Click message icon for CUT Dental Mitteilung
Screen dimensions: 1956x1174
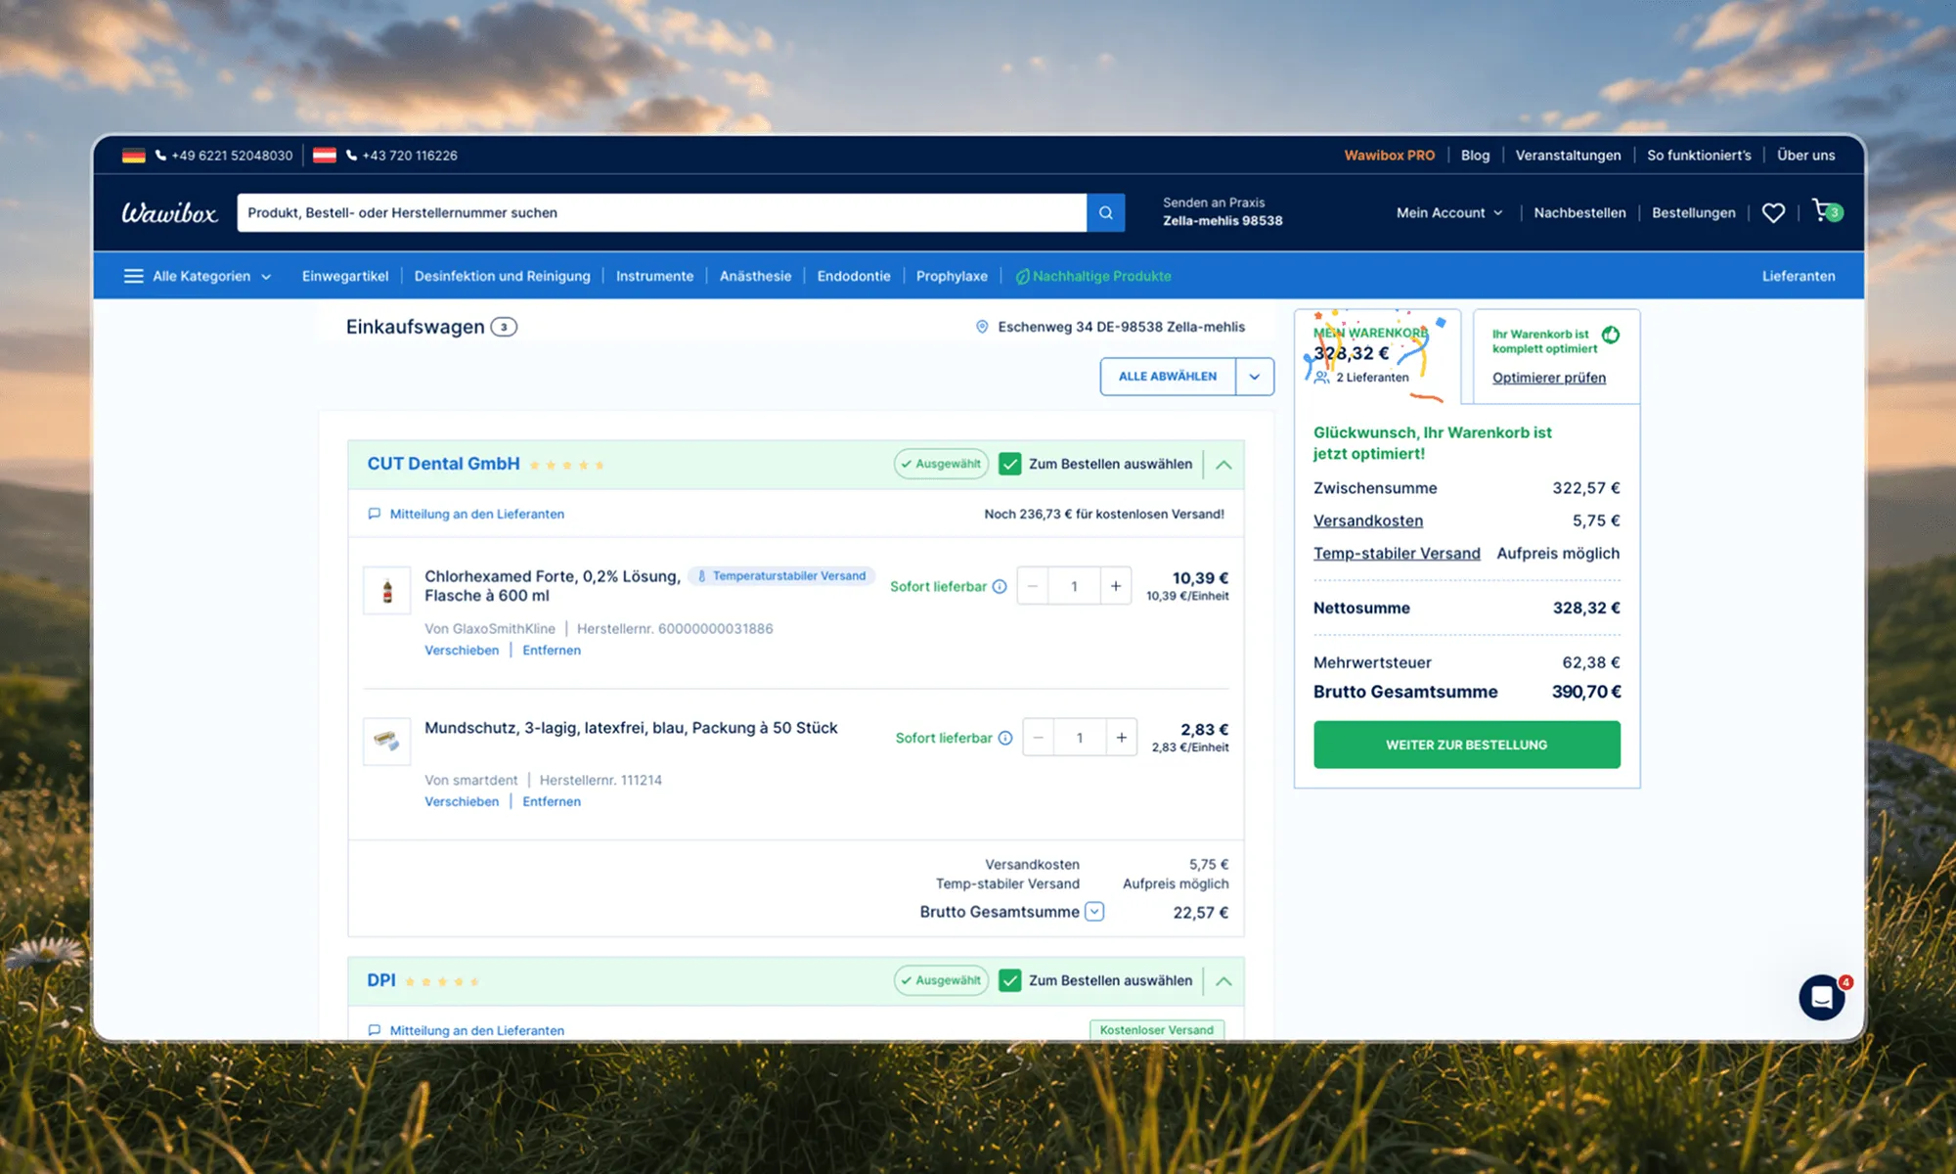[x=374, y=514]
